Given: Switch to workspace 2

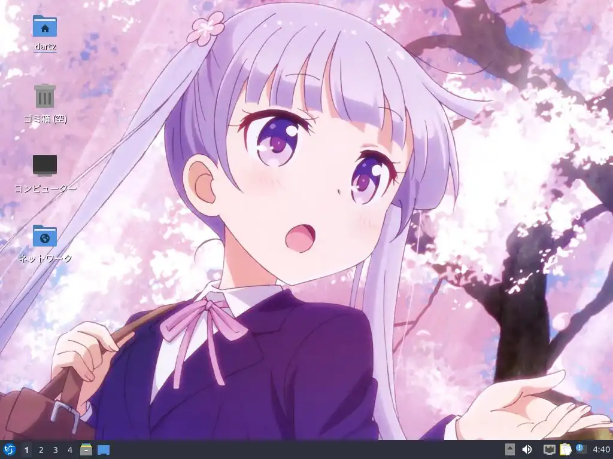Looking at the screenshot, I should click(x=41, y=450).
